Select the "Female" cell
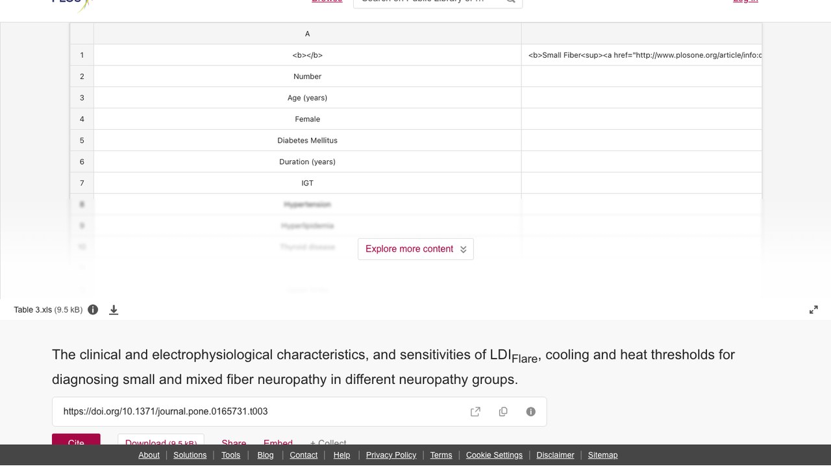 pos(308,119)
